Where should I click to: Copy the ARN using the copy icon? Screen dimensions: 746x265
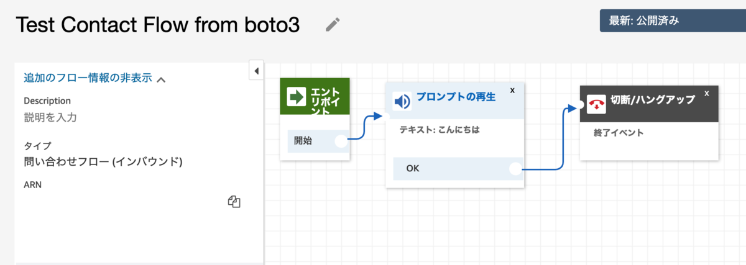pos(234,201)
